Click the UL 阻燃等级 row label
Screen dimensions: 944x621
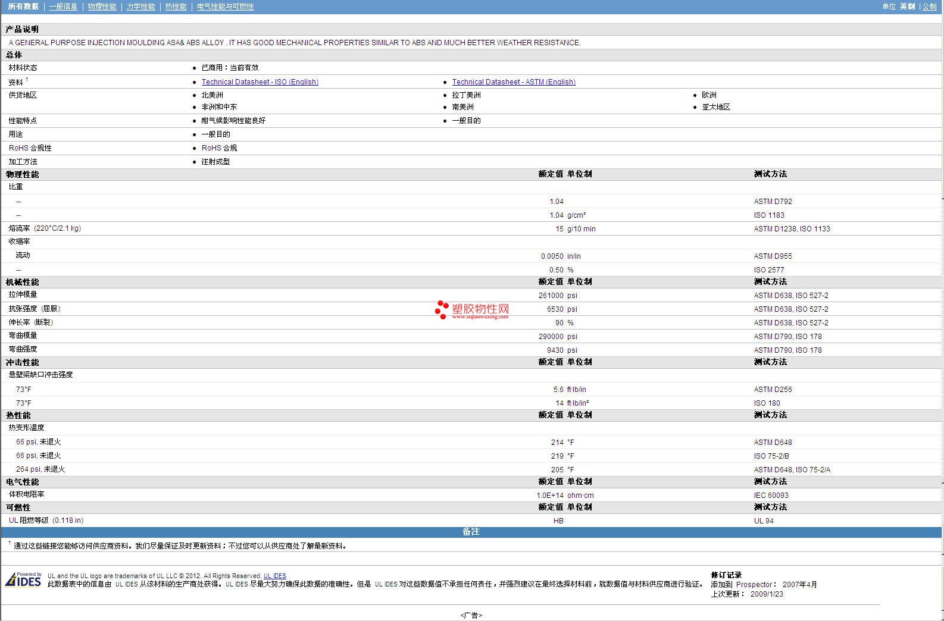(x=46, y=520)
